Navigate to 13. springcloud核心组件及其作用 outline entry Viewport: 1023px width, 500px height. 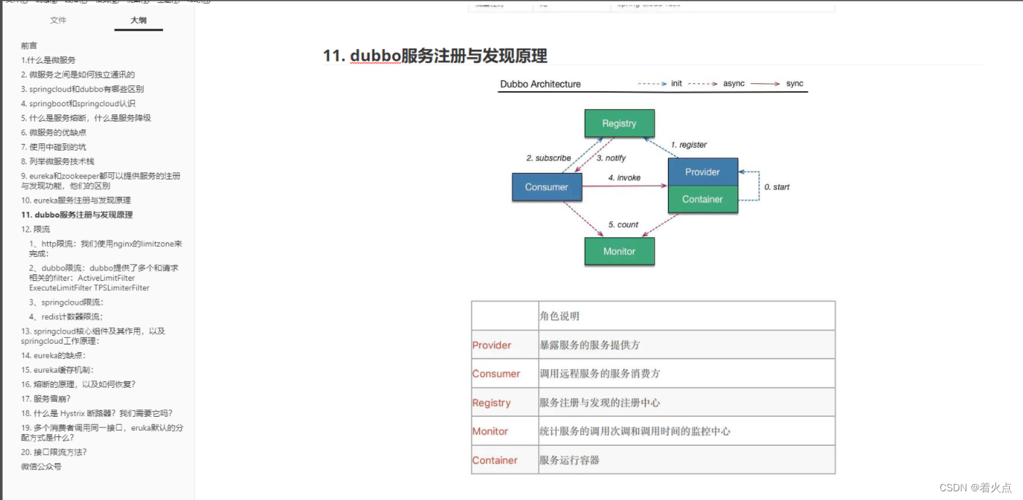coord(93,336)
